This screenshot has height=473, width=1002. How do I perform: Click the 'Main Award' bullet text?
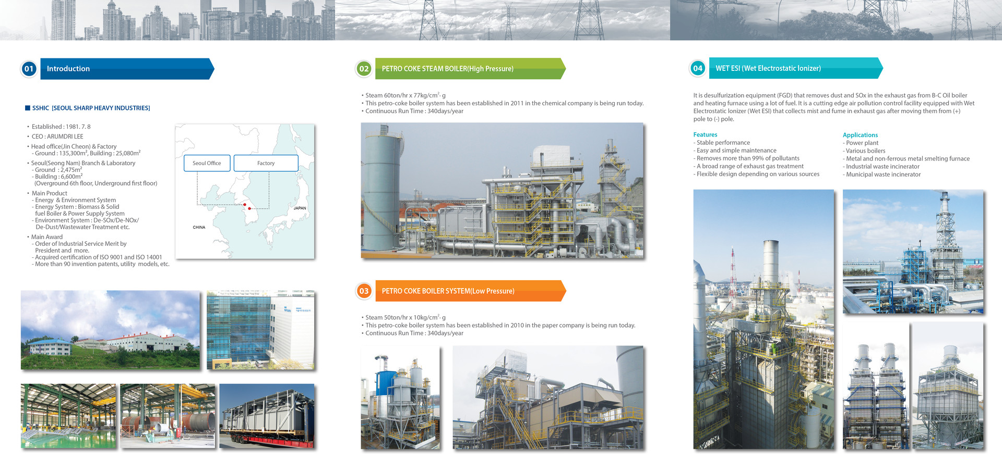click(x=47, y=237)
